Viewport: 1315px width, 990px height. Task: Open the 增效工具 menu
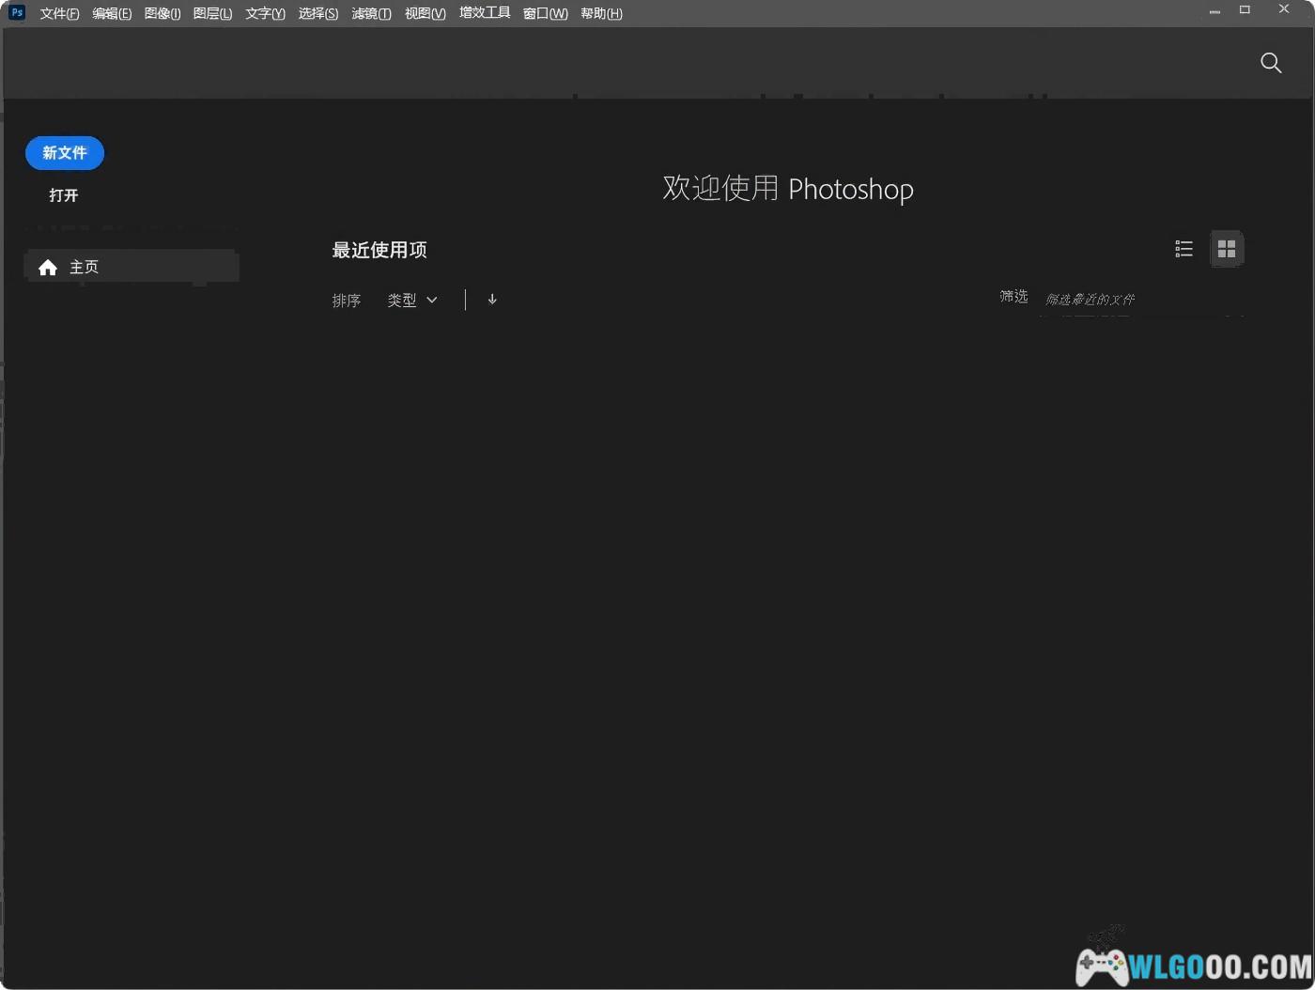(x=485, y=13)
